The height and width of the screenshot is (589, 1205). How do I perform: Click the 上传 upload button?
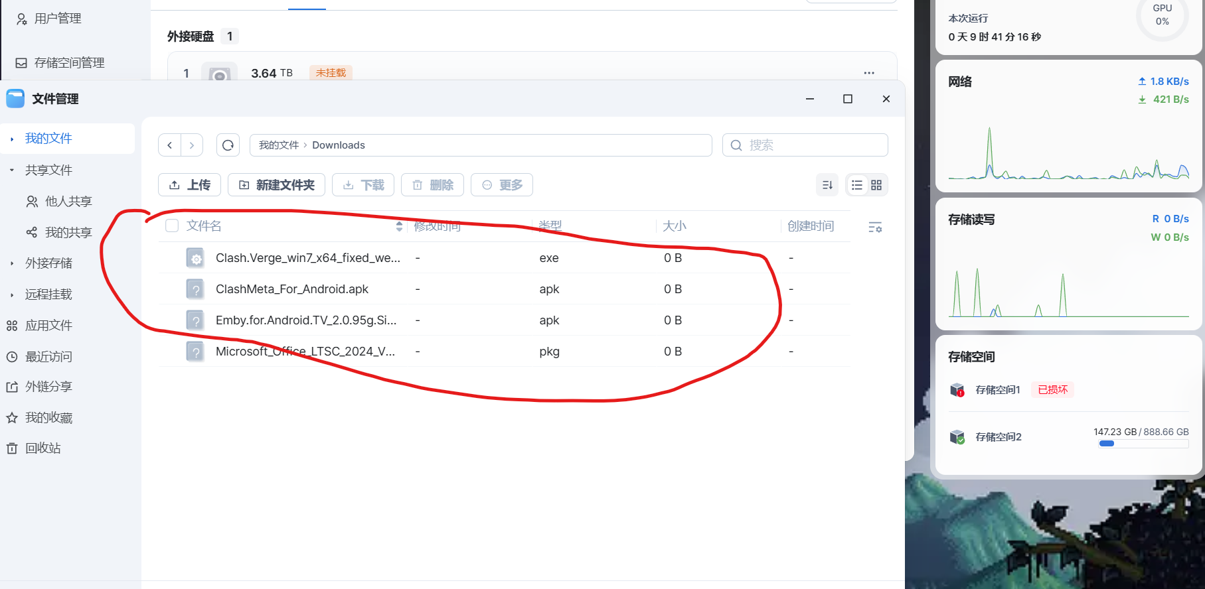tap(189, 185)
